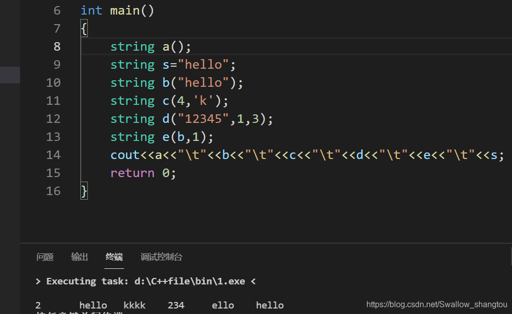This screenshot has height=314, width=512.
Task: View the 输出 (Output) panel
Action: coord(79,257)
